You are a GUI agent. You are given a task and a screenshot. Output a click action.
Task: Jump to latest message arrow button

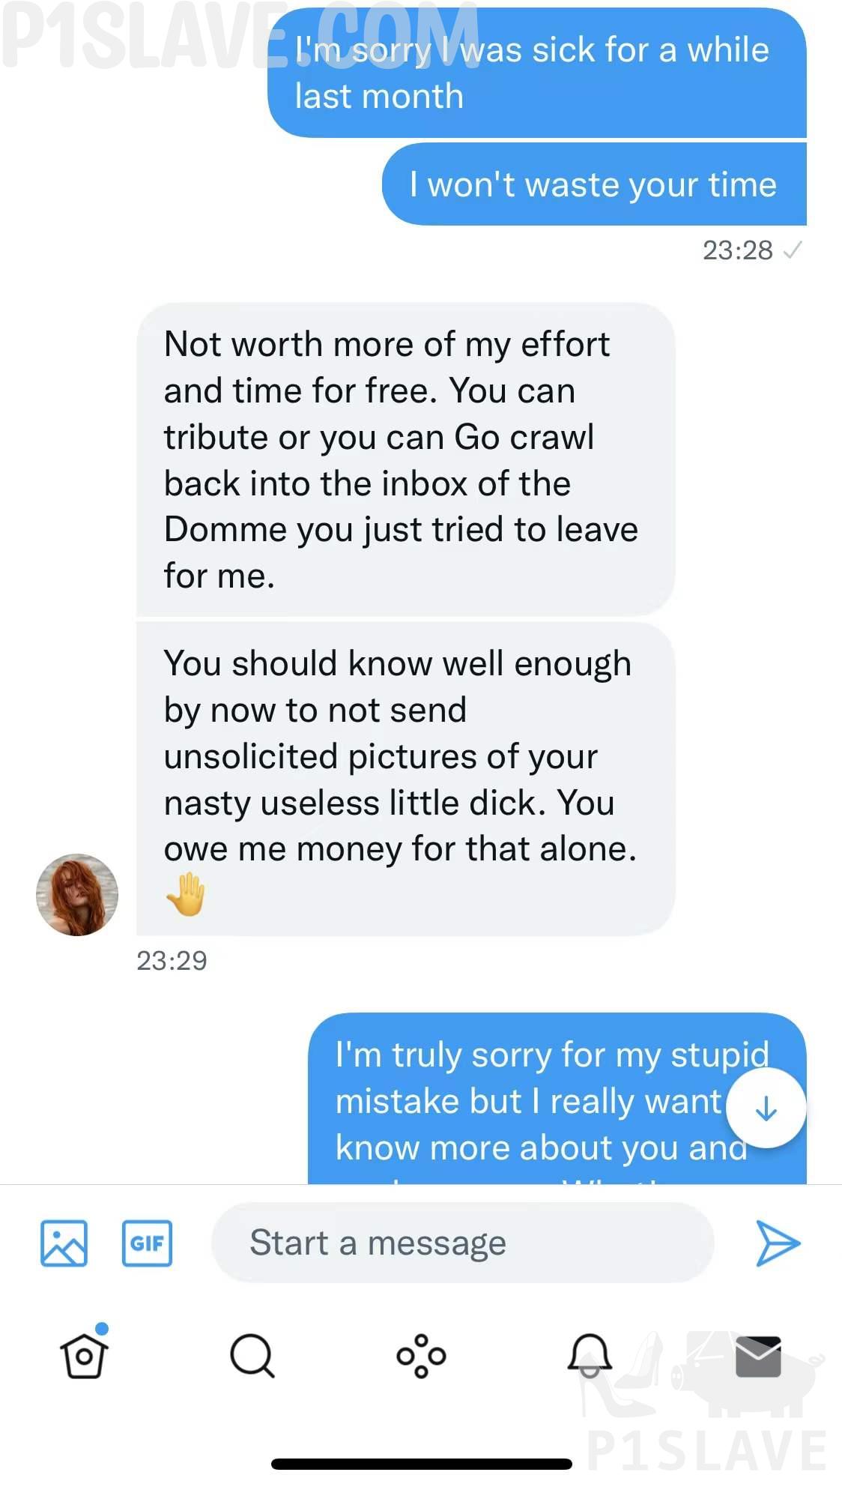(x=766, y=1108)
